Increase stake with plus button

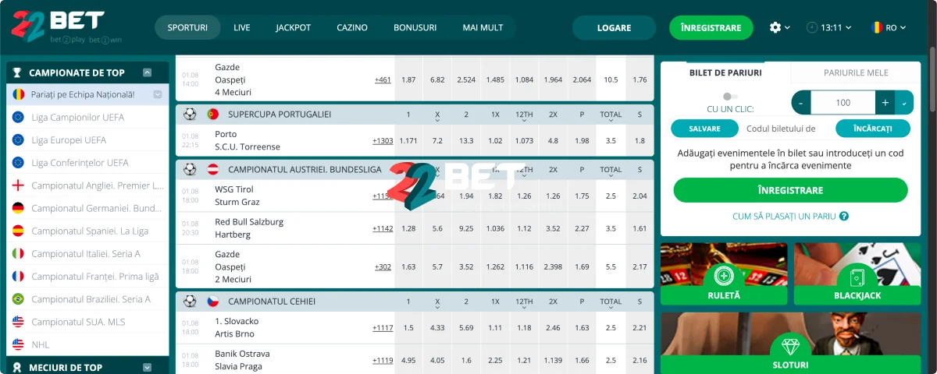tap(885, 103)
